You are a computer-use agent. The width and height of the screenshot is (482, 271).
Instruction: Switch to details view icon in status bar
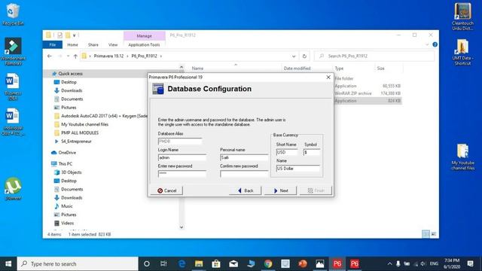coord(426,234)
